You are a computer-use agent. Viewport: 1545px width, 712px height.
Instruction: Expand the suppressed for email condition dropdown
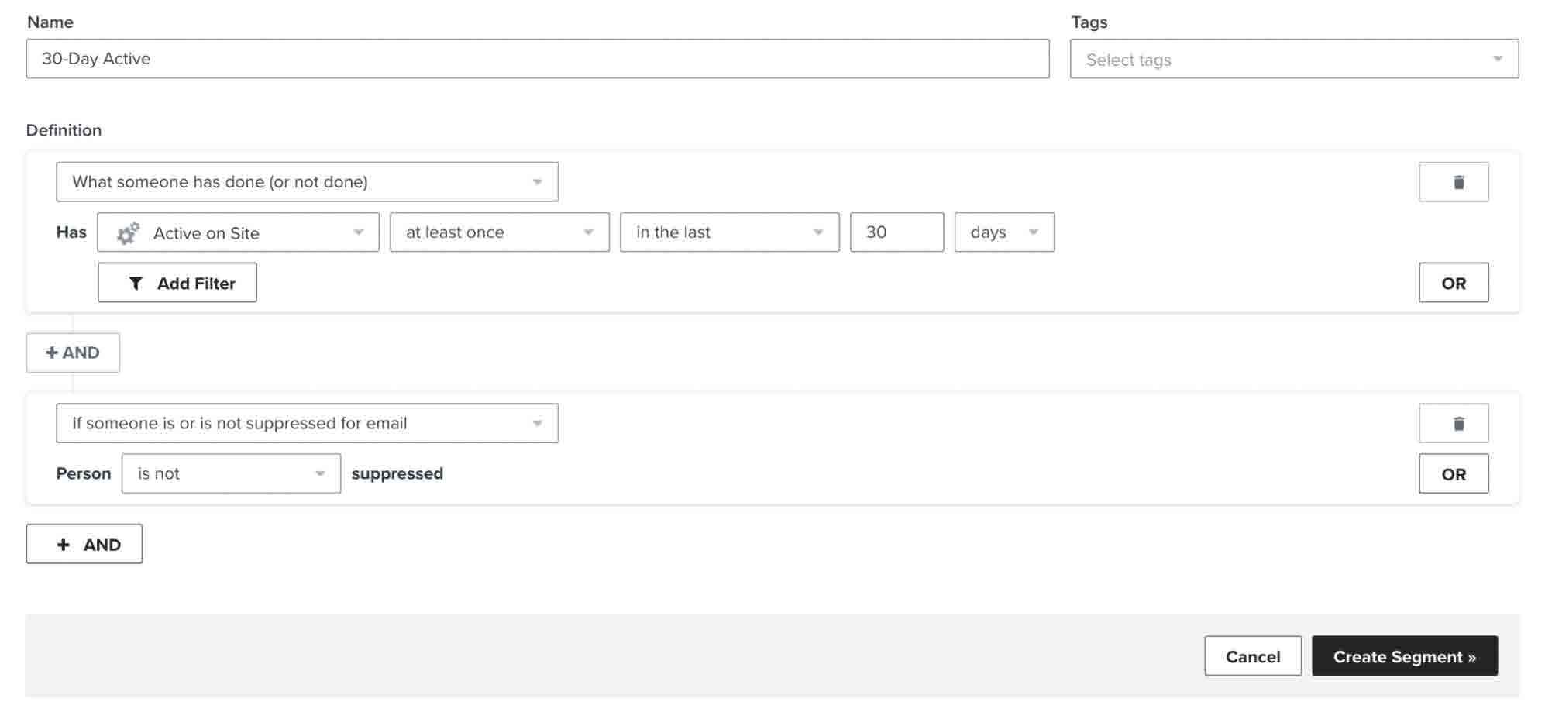307,423
